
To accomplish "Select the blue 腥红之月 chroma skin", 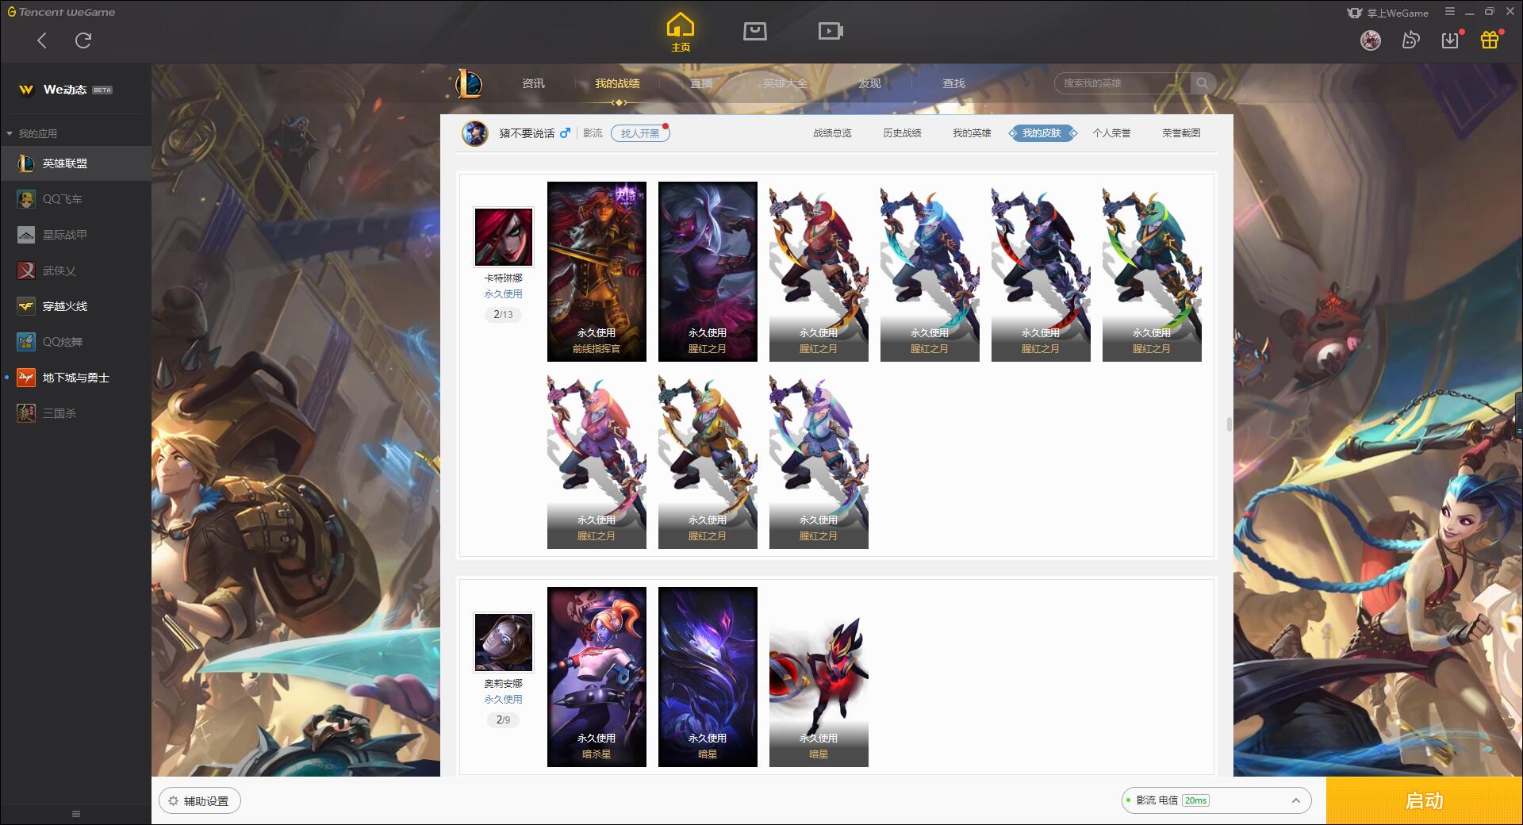I will (x=930, y=271).
